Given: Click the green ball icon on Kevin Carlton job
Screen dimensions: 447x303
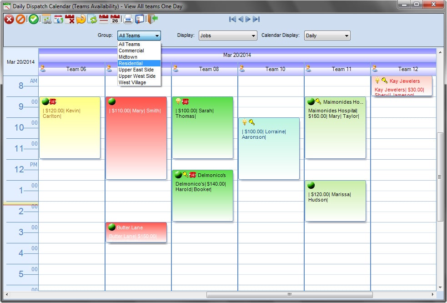Looking at the screenshot, I should [45, 101].
